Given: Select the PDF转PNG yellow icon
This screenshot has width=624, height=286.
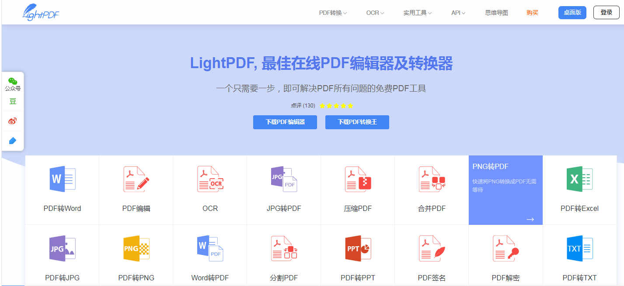Looking at the screenshot, I should [136, 248].
